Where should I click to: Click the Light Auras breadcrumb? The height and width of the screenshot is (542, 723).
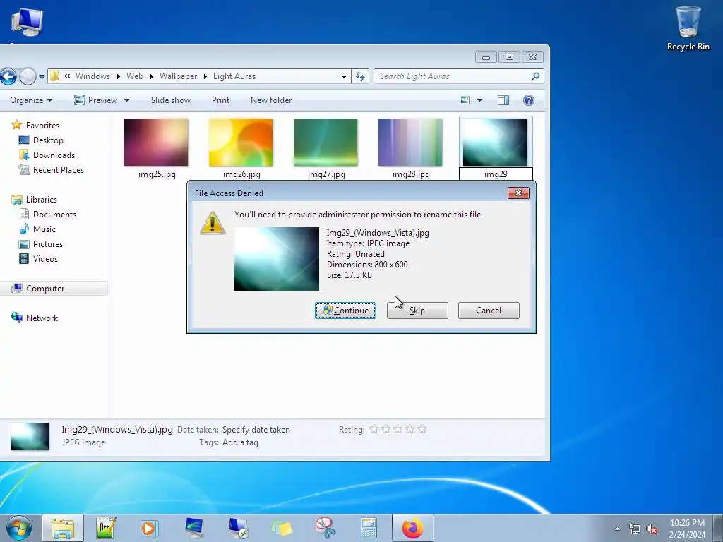[234, 76]
